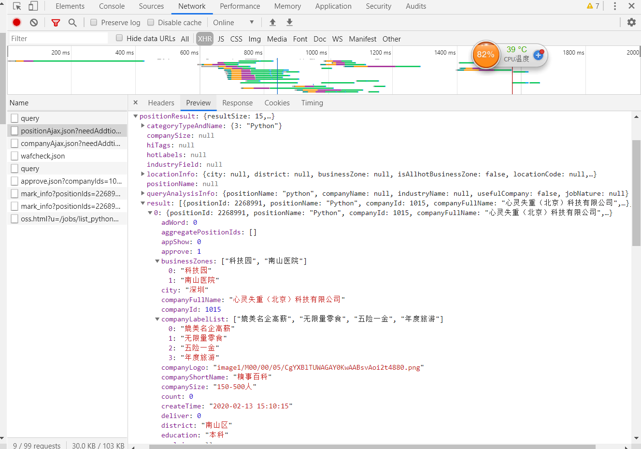Expand categoryTypeAndName node
641x449 pixels.
pos(143,126)
